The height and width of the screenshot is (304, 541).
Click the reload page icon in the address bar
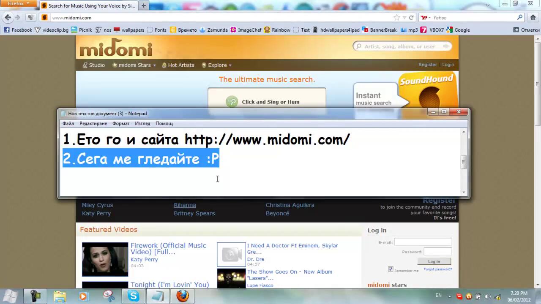[411, 18]
